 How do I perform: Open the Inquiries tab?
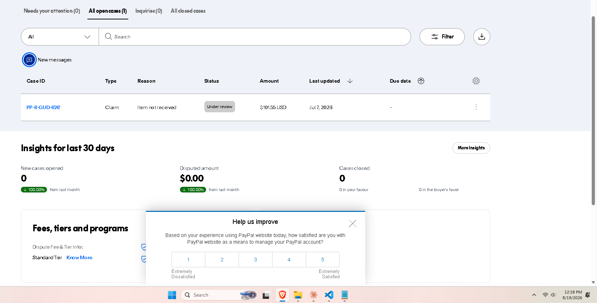pos(149,11)
